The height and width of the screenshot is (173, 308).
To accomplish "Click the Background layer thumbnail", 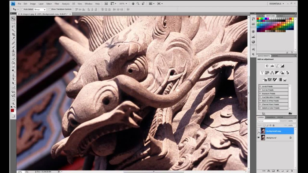I will (x=263, y=138).
